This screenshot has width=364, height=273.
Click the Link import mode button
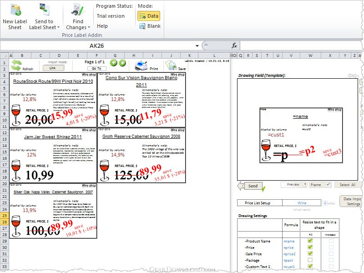point(53,68)
